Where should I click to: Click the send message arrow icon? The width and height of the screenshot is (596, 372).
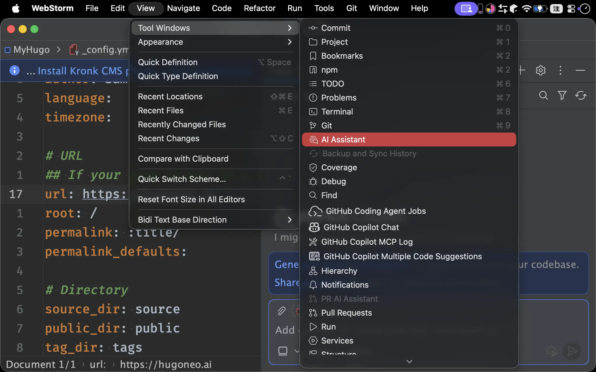[572, 351]
